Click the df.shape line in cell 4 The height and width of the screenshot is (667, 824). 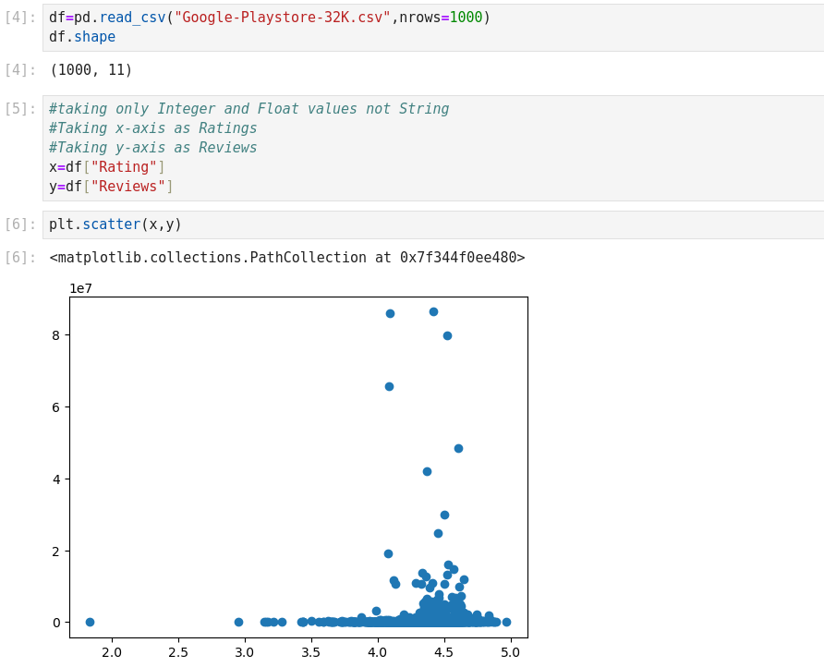pos(82,37)
